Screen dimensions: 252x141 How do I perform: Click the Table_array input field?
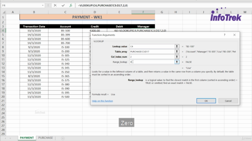tap(152, 51)
